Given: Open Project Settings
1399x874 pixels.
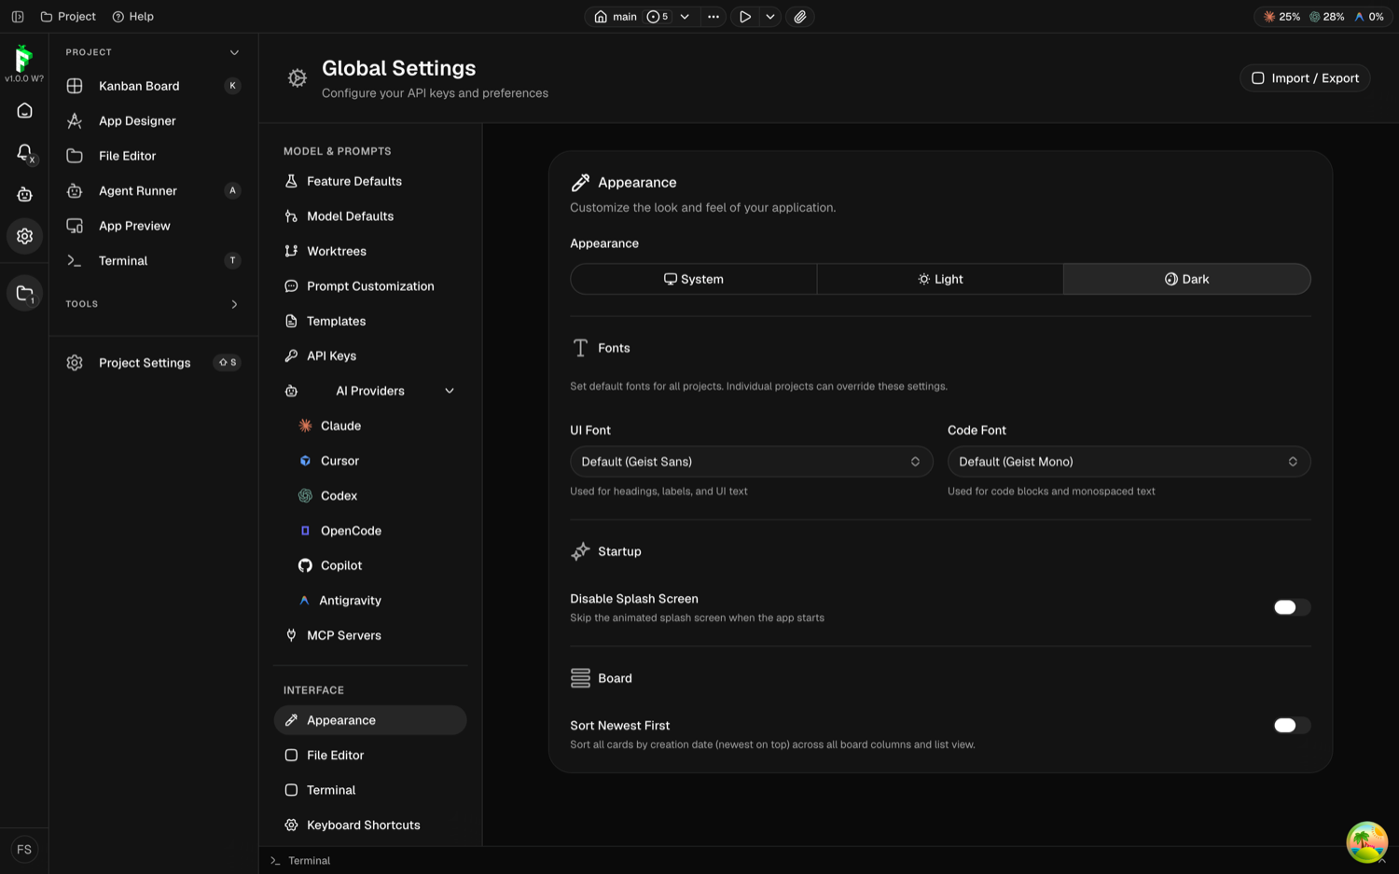Looking at the screenshot, I should (x=153, y=363).
